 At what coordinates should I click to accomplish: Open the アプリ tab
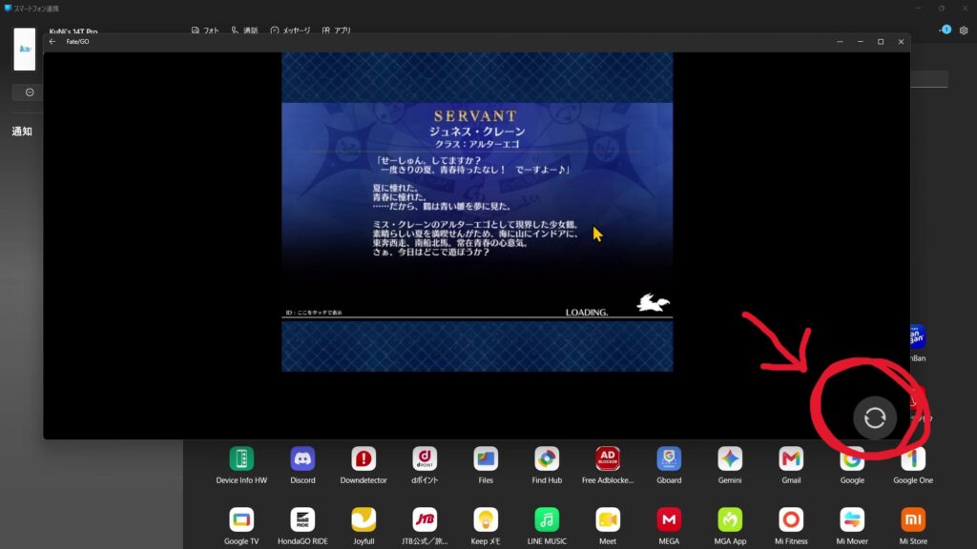click(337, 30)
